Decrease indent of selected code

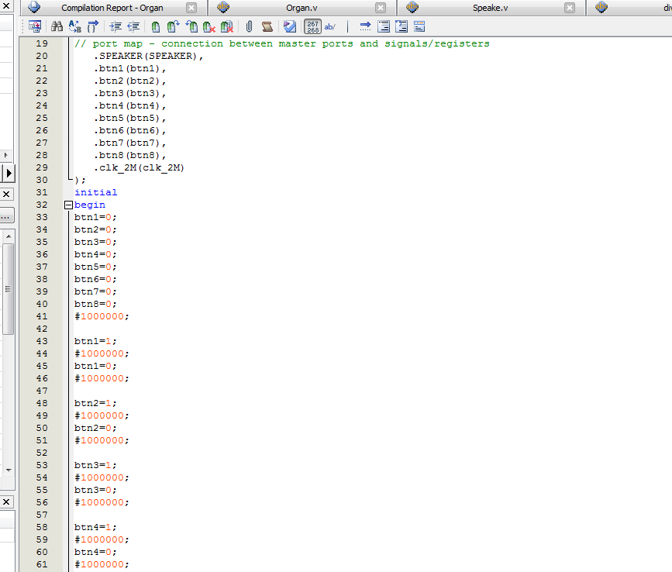[x=132, y=26]
